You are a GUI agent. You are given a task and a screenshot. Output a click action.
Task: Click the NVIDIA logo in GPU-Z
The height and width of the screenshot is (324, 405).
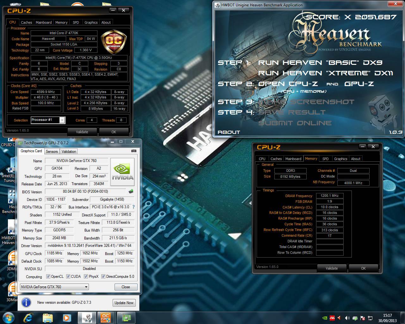122,172
